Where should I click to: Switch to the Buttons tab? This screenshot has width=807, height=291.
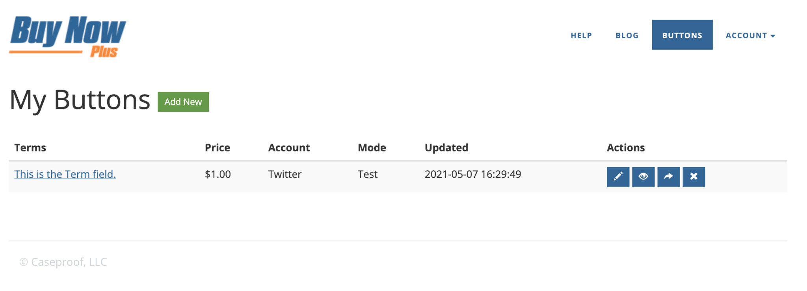[x=682, y=35]
